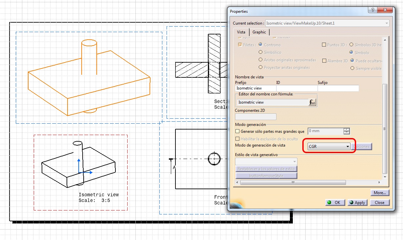Open the Estilo de vista generativo dropdown
Screen dimensions: 403x240
pos(266,161)
